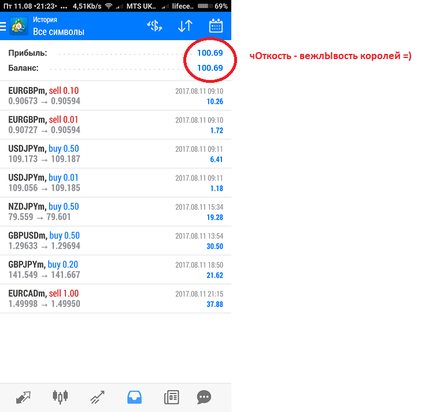The width and height of the screenshot is (440, 412).
Task: Open GBPJPYm buy 0.20 history entry
Action: pos(116,269)
